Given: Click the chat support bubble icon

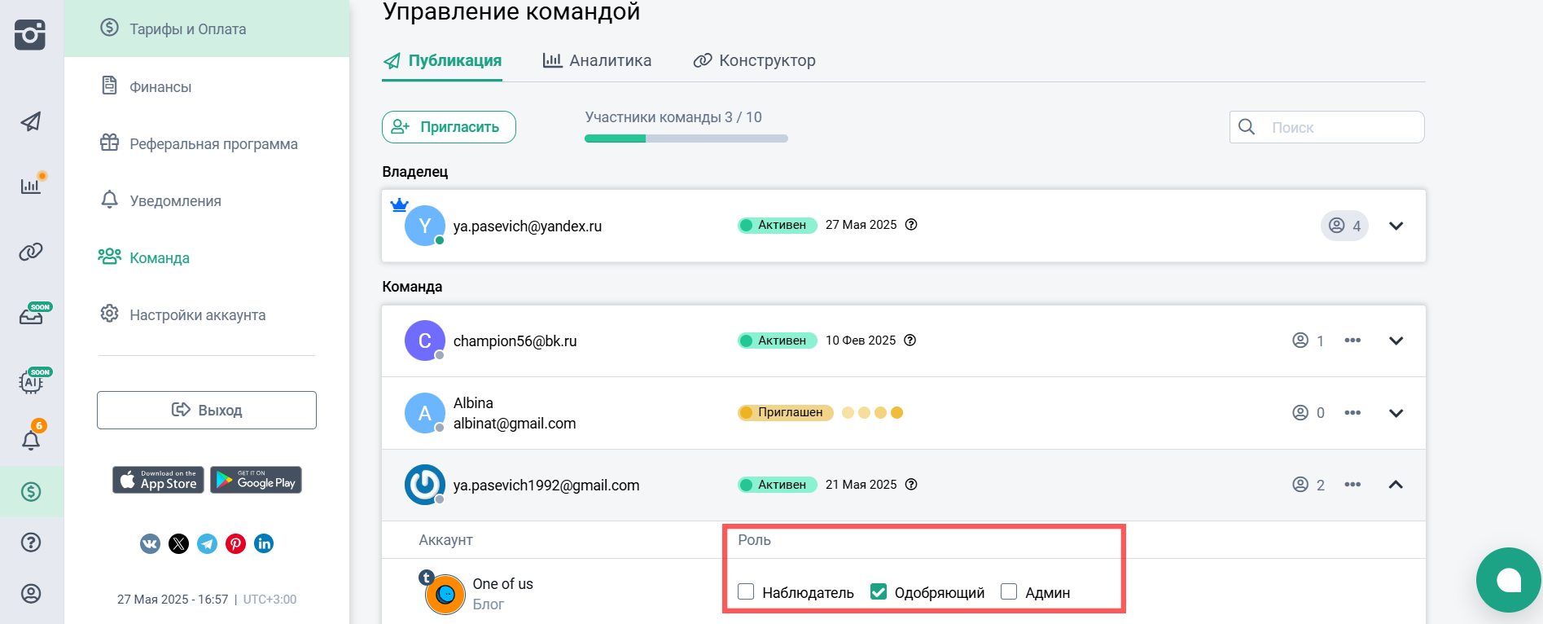Looking at the screenshot, I should click(x=1508, y=580).
